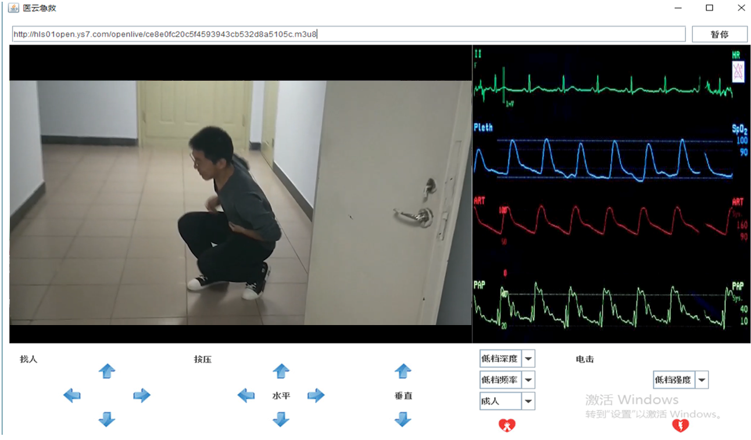Click the up arrow above 垂直

[403, 371]
